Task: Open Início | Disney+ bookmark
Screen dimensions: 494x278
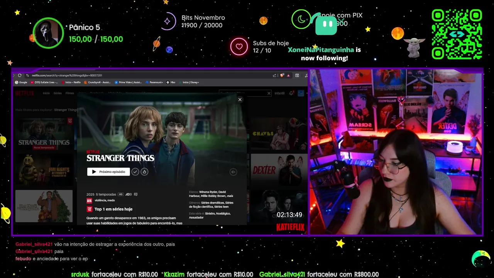Action: pos(188,82)
